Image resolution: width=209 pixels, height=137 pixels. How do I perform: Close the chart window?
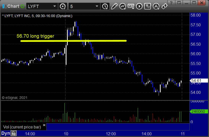pyautogui.click(x=202, y=3)
